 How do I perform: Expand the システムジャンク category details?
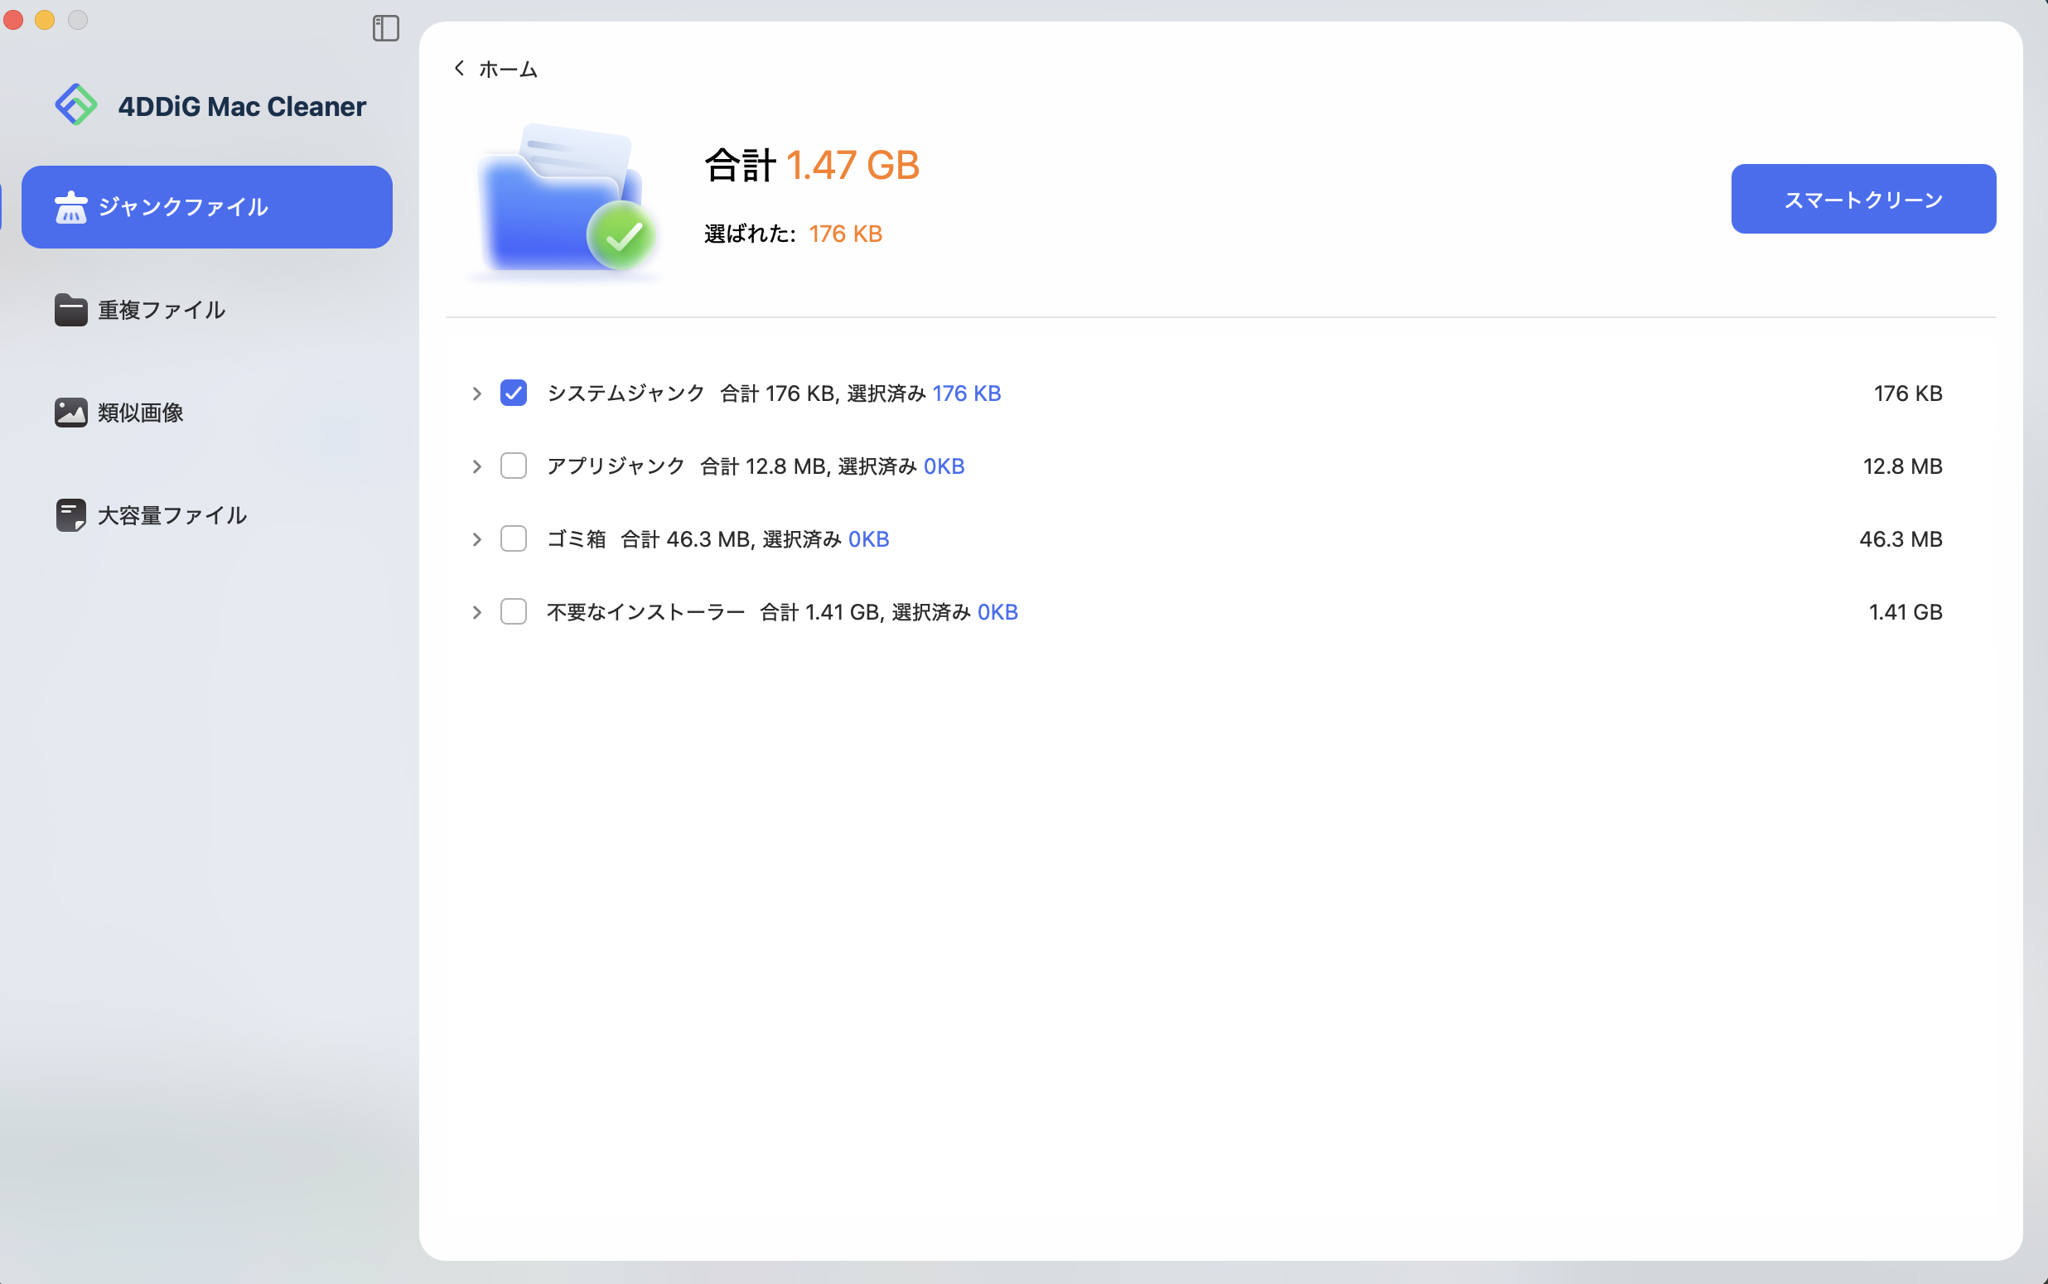tap(476, 393)
